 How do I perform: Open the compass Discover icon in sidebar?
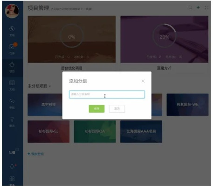[12, 29]
